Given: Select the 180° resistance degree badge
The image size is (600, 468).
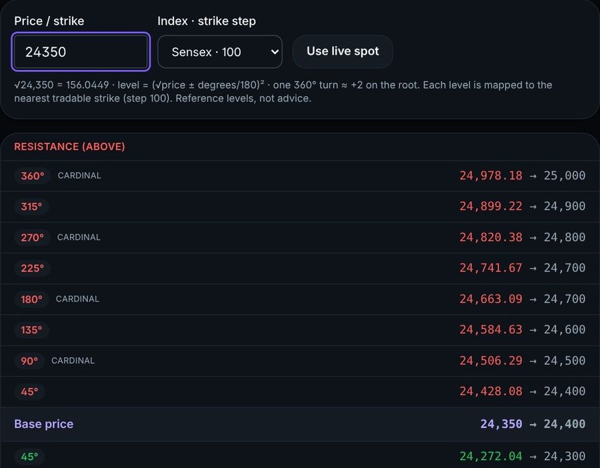Looking at the screenshot, I should coord(31,299).
